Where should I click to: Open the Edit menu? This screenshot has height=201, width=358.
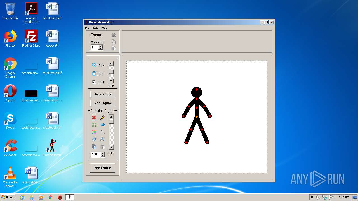[x=95, y=28]
